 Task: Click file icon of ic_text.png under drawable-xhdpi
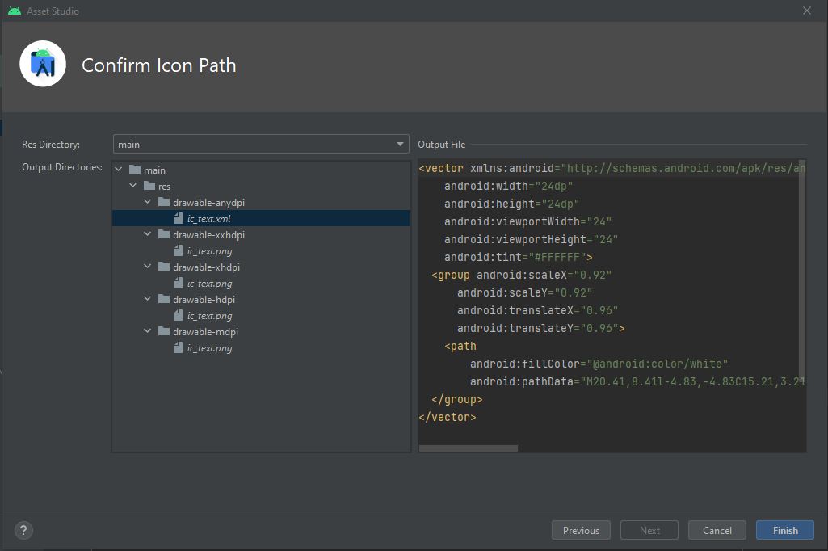(179, 283)
